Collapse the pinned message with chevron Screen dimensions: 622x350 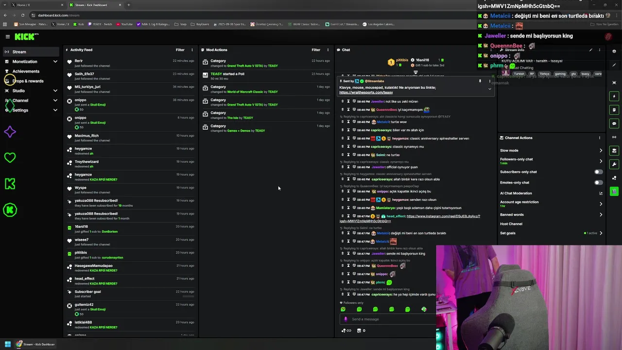(489, 89)
